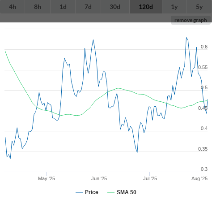This screenshot has height=204, width=212.
Task: Switch to the 5y range
Action: 199,7
